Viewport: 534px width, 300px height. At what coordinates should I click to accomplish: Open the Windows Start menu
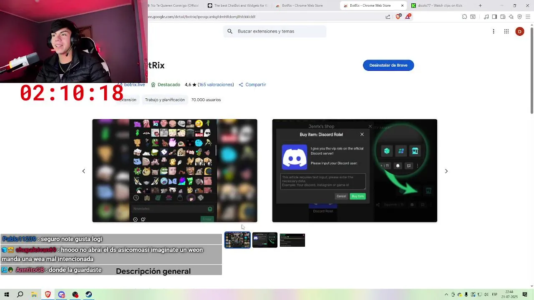(6, 295)
